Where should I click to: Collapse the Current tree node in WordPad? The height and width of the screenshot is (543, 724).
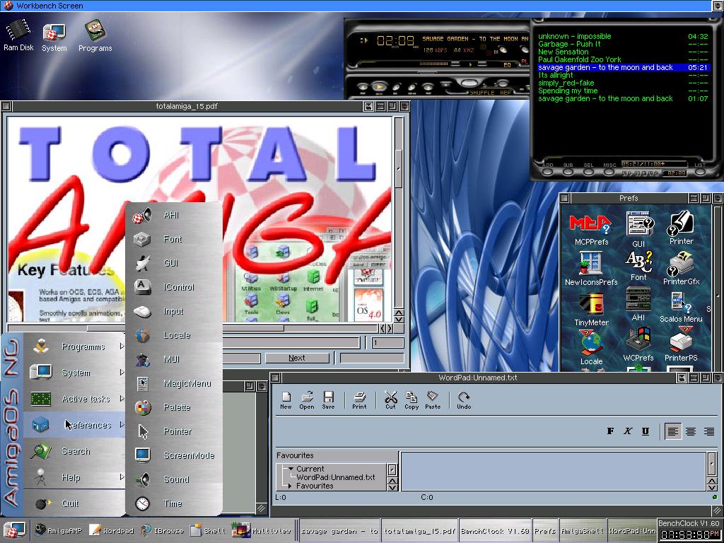point(291,469)
